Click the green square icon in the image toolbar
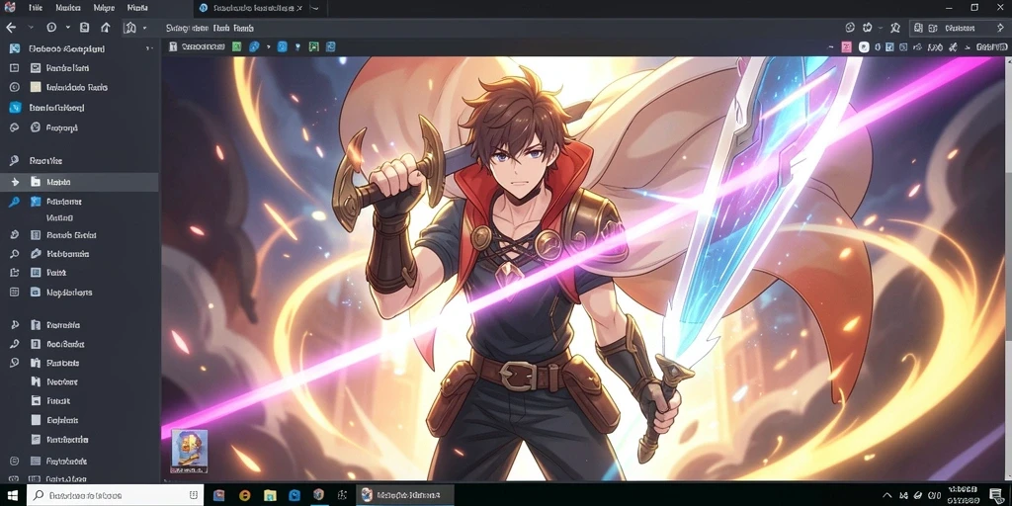This screenshot has width=1012, height=506. click(x=237, y=46)
